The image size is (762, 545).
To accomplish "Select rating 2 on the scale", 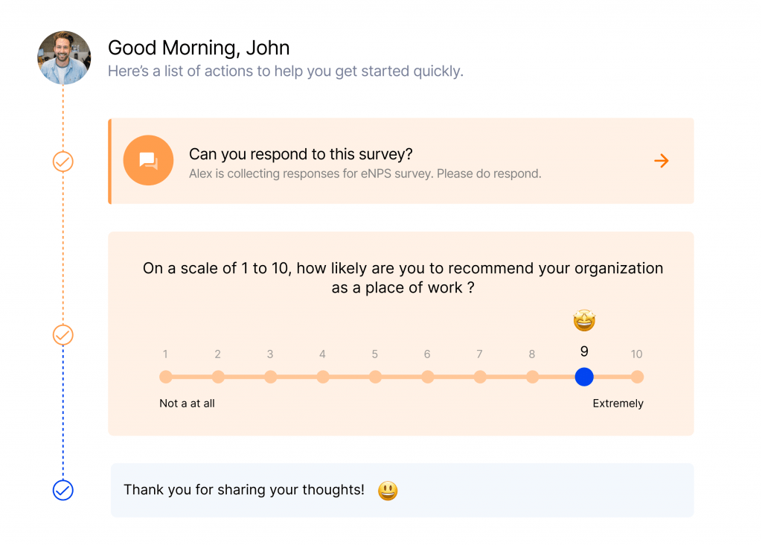I will pos(218,377).
